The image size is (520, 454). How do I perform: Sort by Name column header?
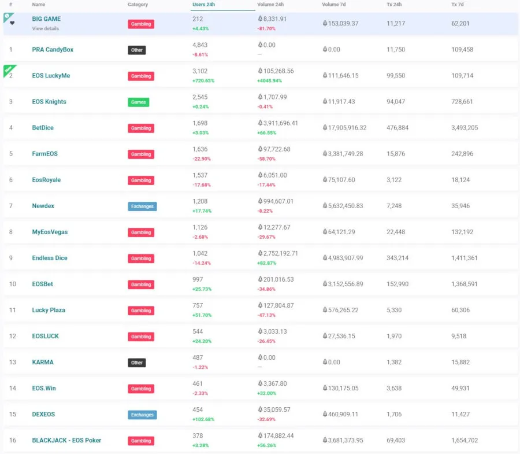39,4
